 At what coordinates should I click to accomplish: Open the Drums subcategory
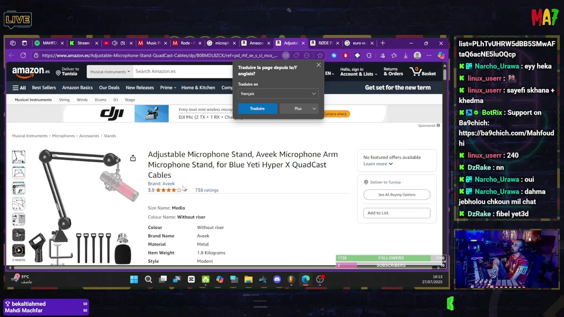click(100, 100)
